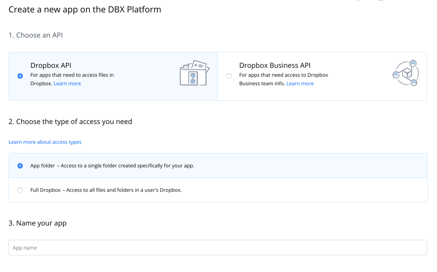Open Learn more link under Dropbox Business API

300,83
